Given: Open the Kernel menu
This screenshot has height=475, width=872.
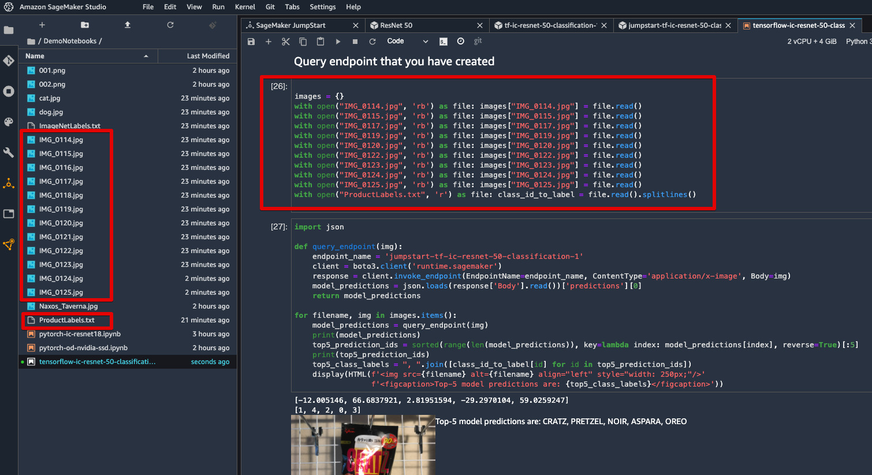Looking at the screenshot, I should click(245, 7).
